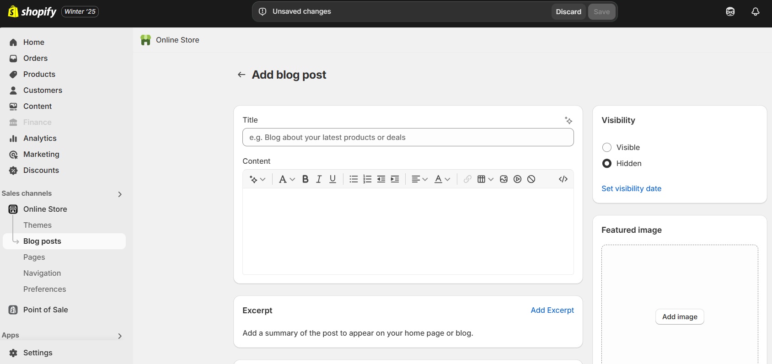Click the insert image icon in toolbar
This screenshot has height=364, width=772.
(504, 179)
